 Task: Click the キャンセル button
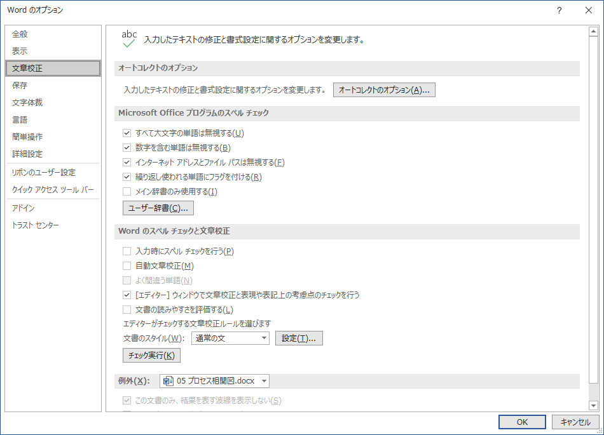click(x=575, y=422)
